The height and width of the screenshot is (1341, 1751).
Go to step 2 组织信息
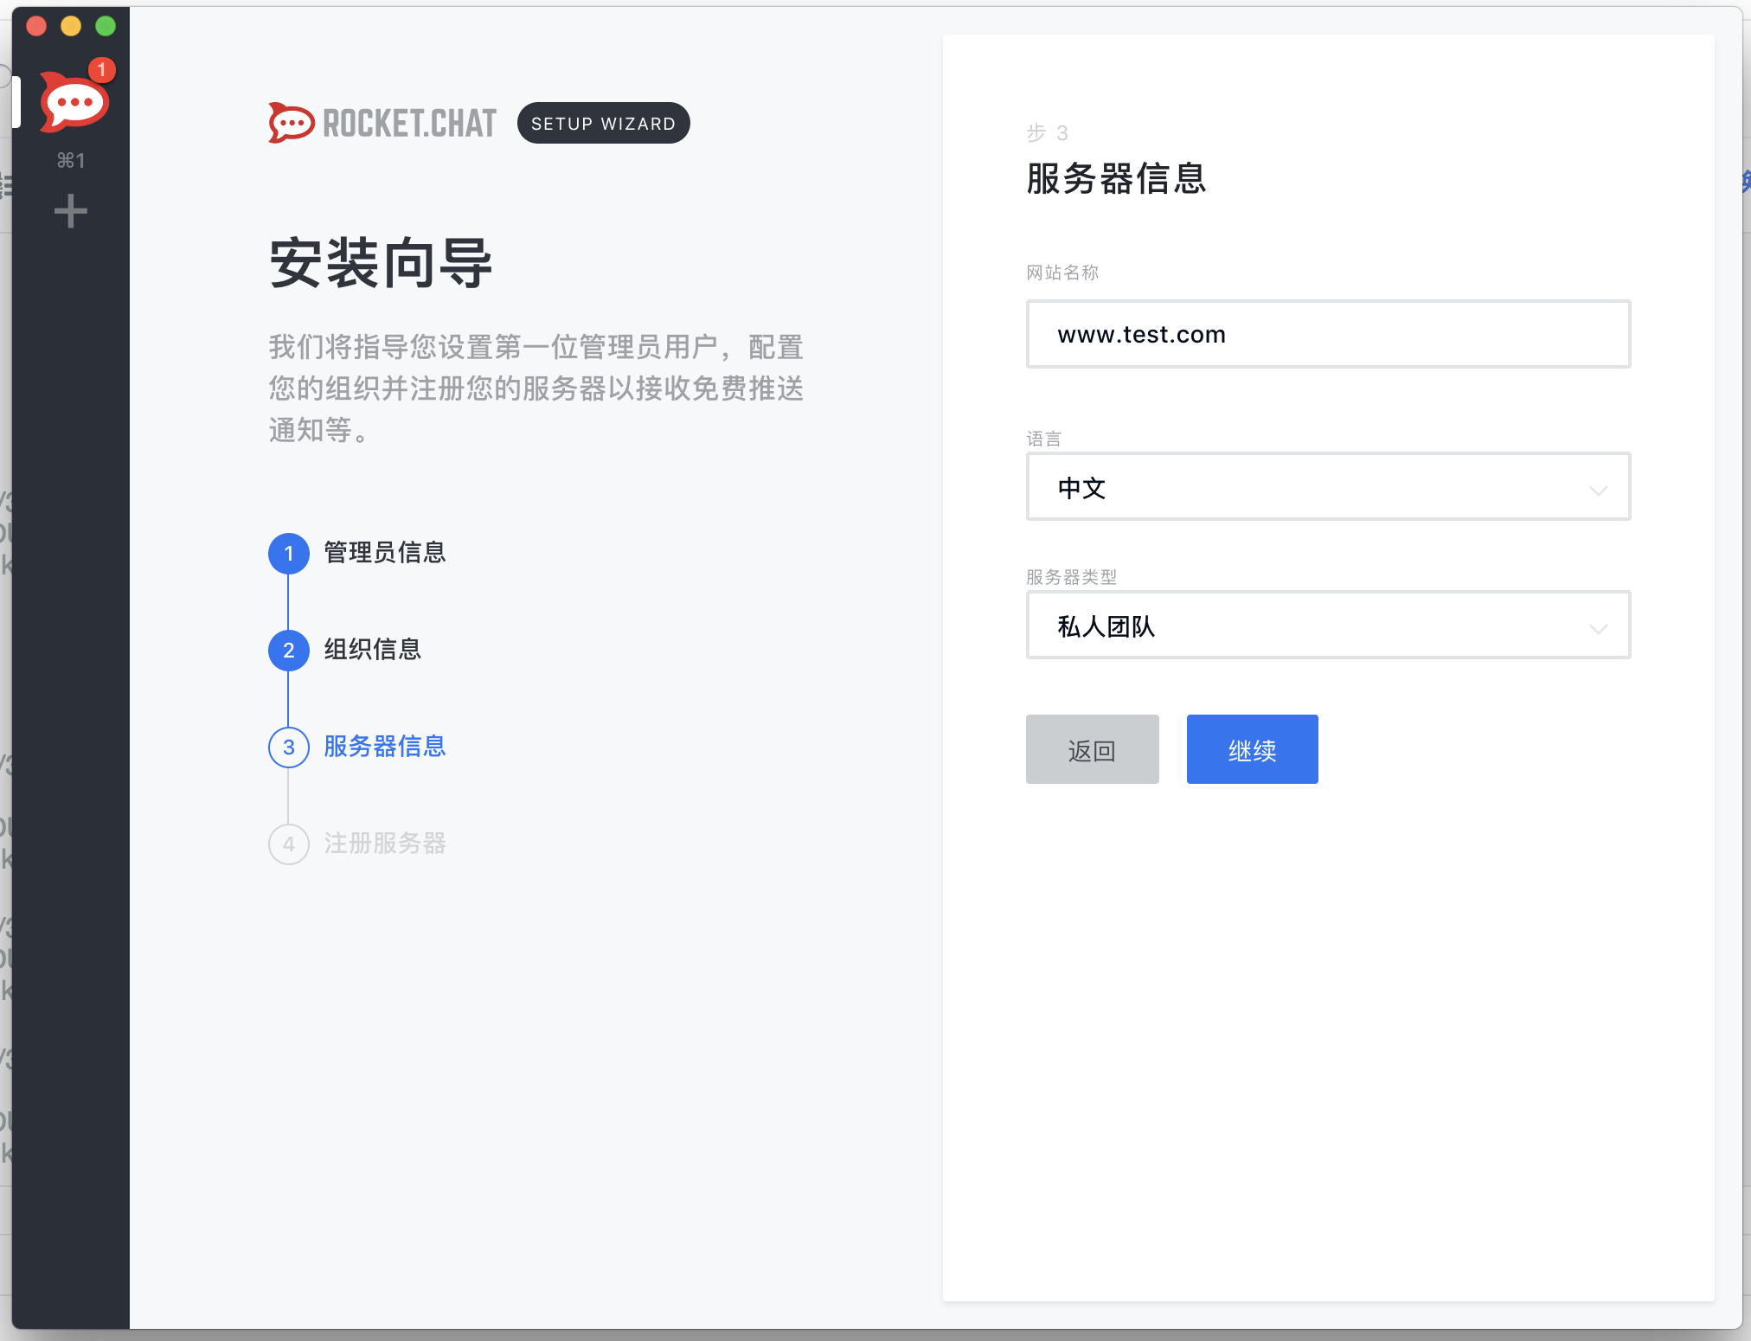(289, 651)
